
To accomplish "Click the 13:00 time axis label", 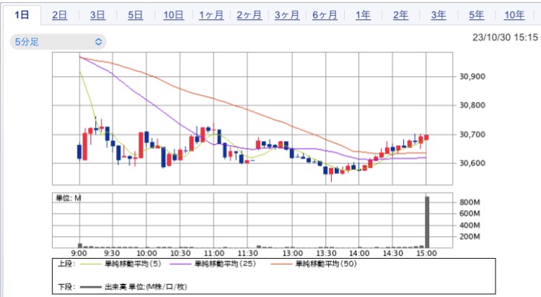I will 293,254.
